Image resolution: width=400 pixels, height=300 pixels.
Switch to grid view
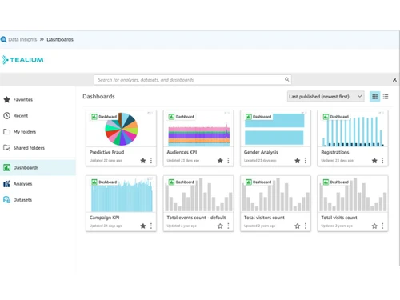(x=374, y=97)
